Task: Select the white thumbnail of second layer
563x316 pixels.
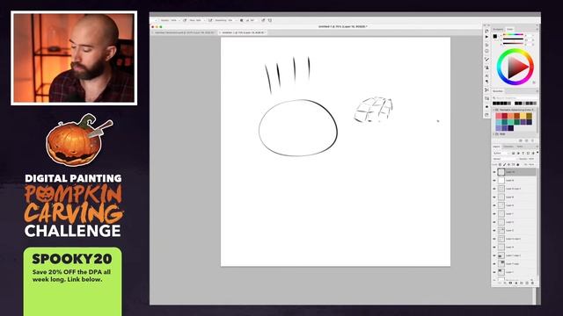Action: pyautogui.click(x=501, y=180)
